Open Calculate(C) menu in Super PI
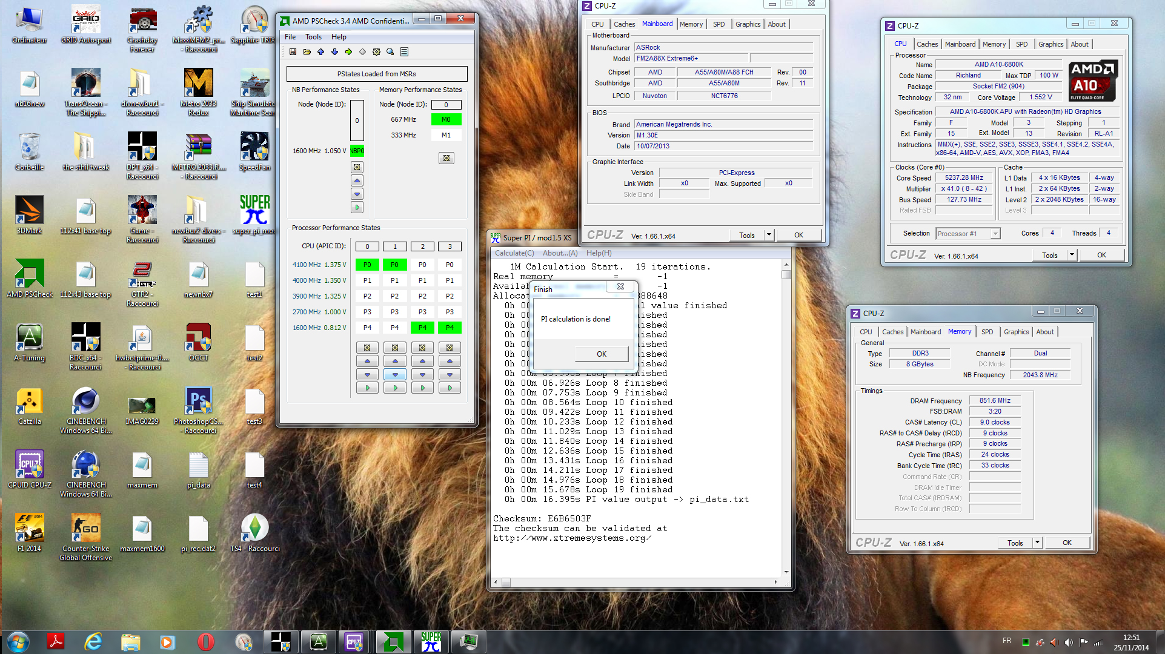Image resolution: width=1165 pixels, height=654 pixels. pyautogui.click(x=514, y=253)
